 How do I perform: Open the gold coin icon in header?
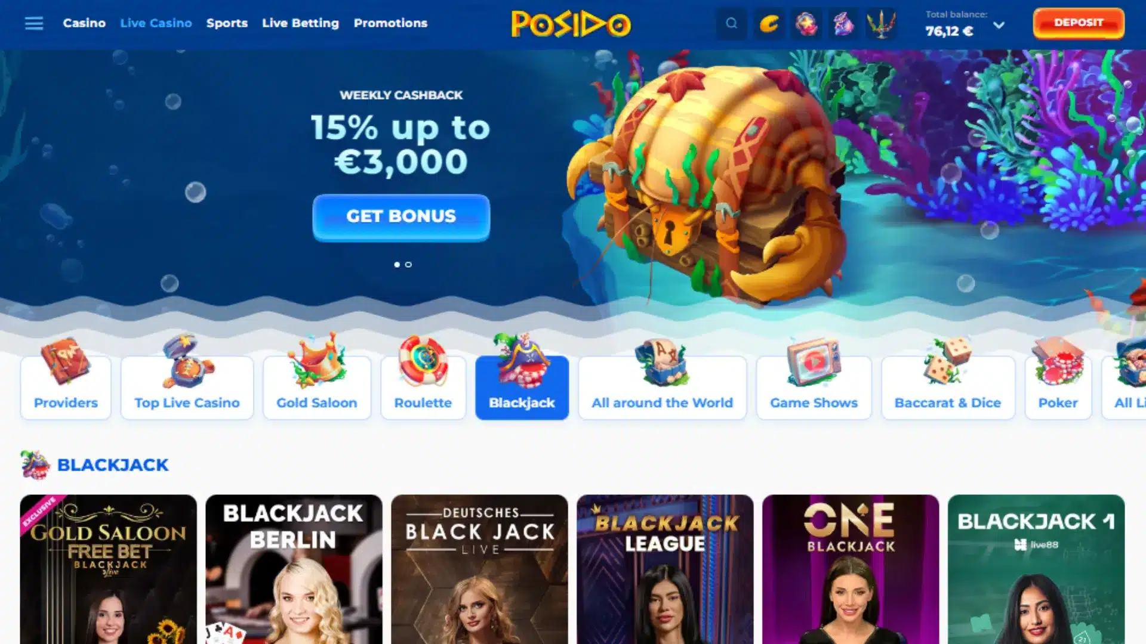click(x=769, y=24)
